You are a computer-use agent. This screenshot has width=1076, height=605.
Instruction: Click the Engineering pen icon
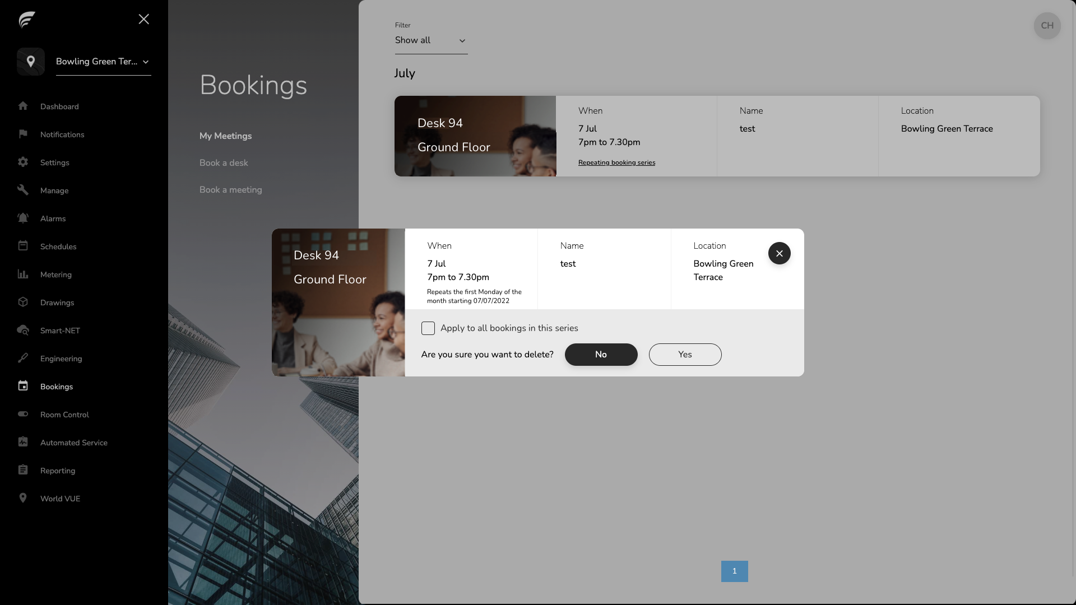23,358
